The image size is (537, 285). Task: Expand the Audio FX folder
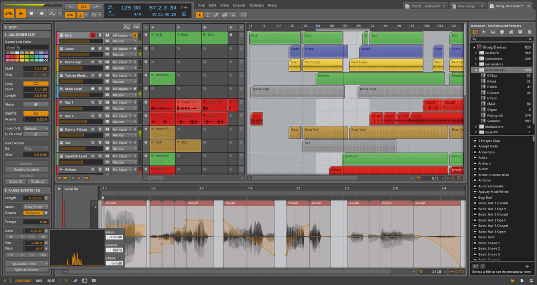coord(476,53)
